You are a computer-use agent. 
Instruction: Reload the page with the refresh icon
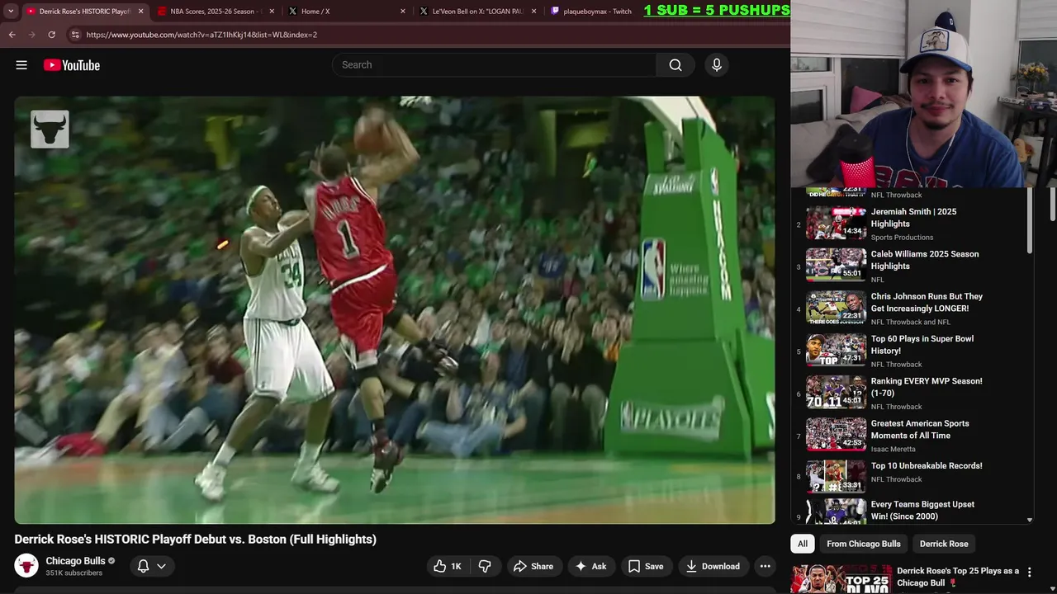coord(51,35)
